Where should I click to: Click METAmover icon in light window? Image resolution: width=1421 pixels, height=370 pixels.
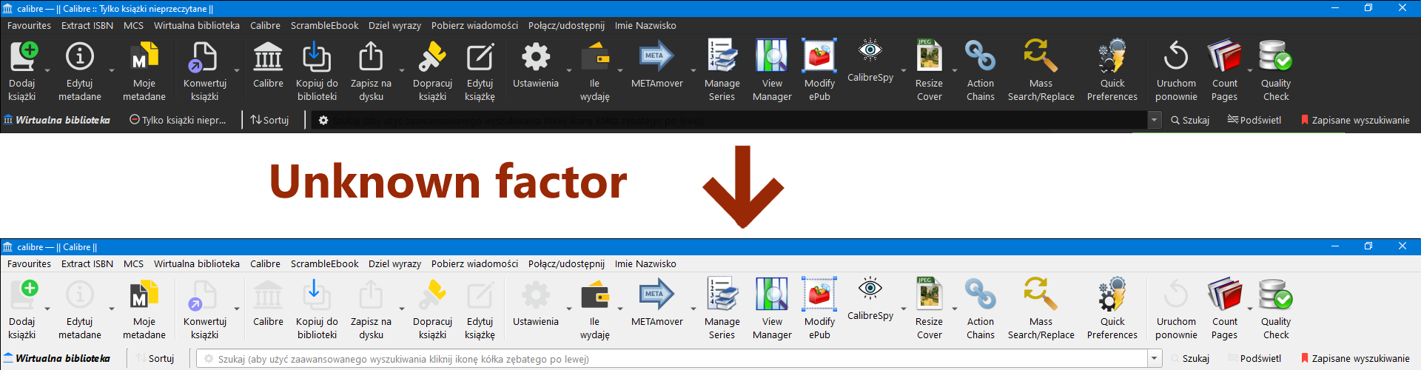click(656, 295)
